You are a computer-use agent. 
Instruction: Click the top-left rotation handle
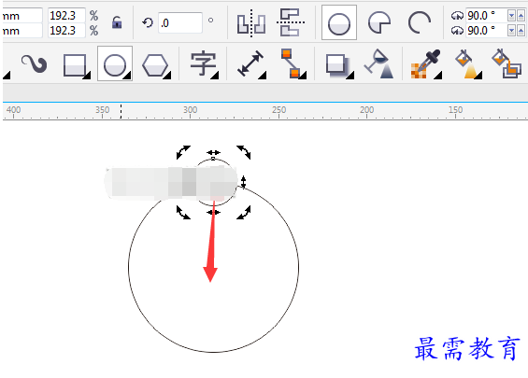[x=183, y=152]
